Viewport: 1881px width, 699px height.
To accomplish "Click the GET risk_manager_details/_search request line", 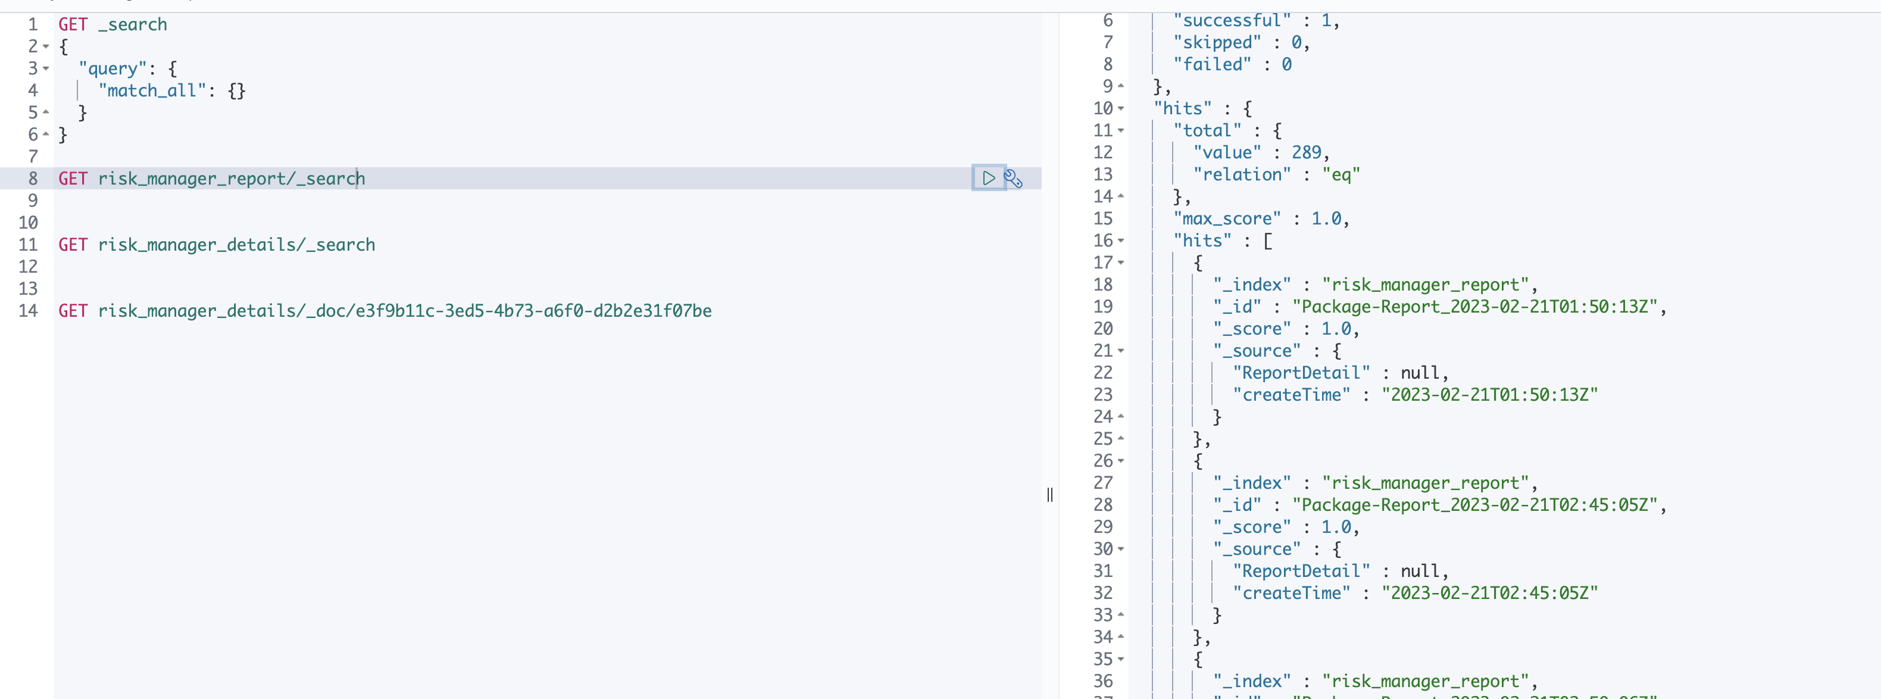I will [216, 245].
